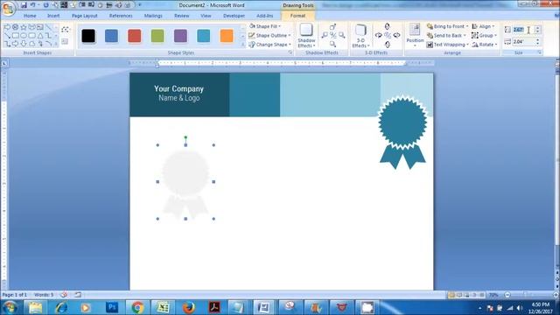Apply purple shape style swatch
The width and height of the screenshot is (560, 315).
180,36
